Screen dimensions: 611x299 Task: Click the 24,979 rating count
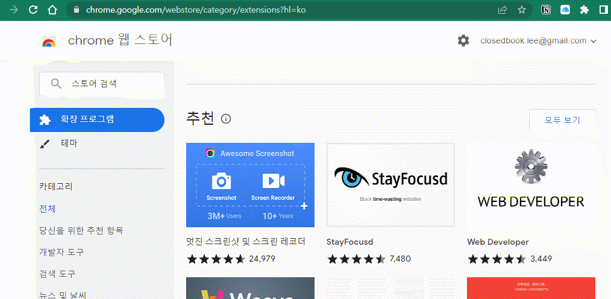coord(262,259)
